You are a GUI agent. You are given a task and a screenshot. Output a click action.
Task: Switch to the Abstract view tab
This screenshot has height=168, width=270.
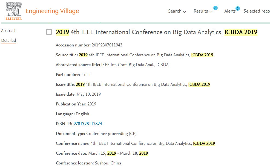coord(8,31)
